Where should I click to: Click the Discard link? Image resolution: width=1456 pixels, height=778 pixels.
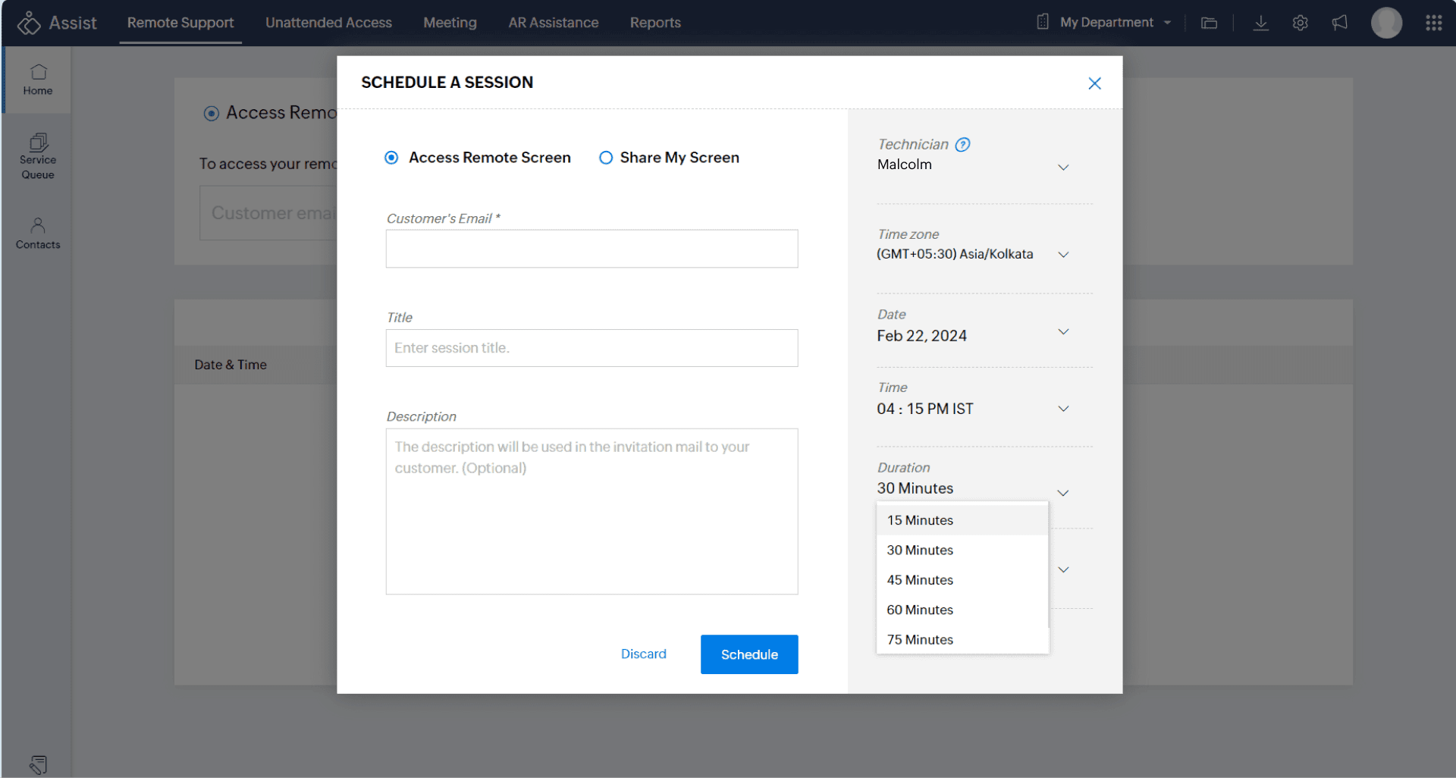[x=643, y=654]
